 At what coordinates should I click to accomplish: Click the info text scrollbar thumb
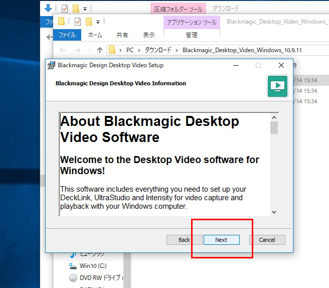pyautogui.click(x=274, y=127)
